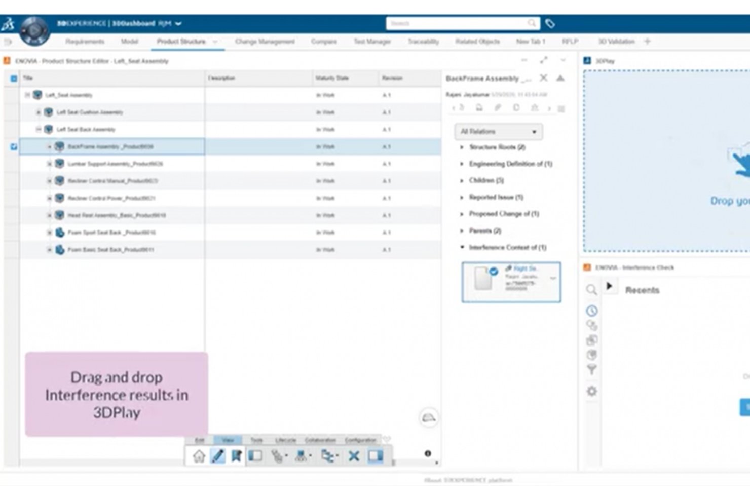
Task: Click the home icon in bottom toolbar
Action: (x=199, y=456)
